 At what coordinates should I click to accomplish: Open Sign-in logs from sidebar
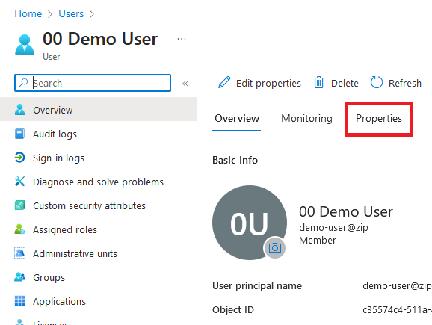58,158
